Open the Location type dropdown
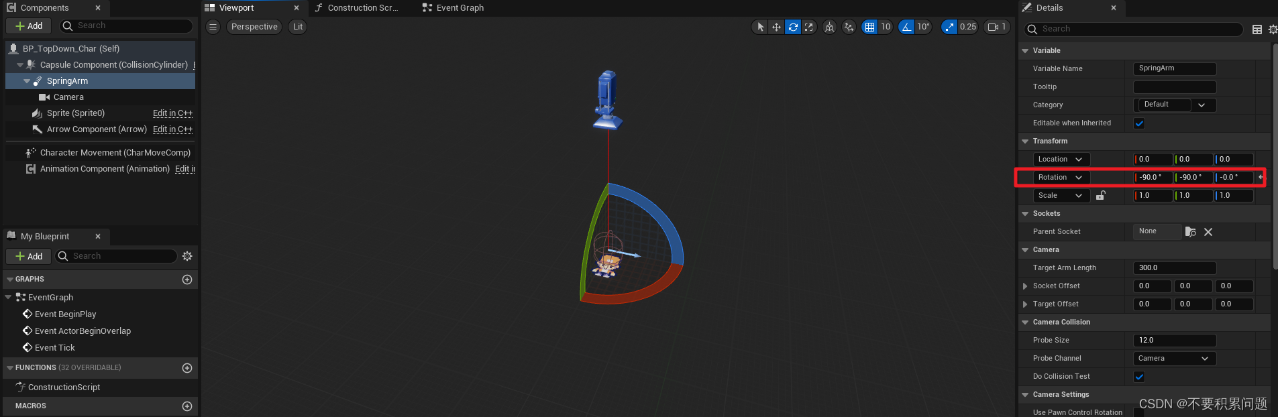The width and height of the screenshot is (1278, 417). pos(1061,160)
